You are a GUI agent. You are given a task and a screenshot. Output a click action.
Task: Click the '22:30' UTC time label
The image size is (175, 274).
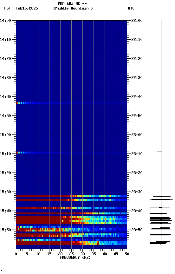tap(137, 78)
